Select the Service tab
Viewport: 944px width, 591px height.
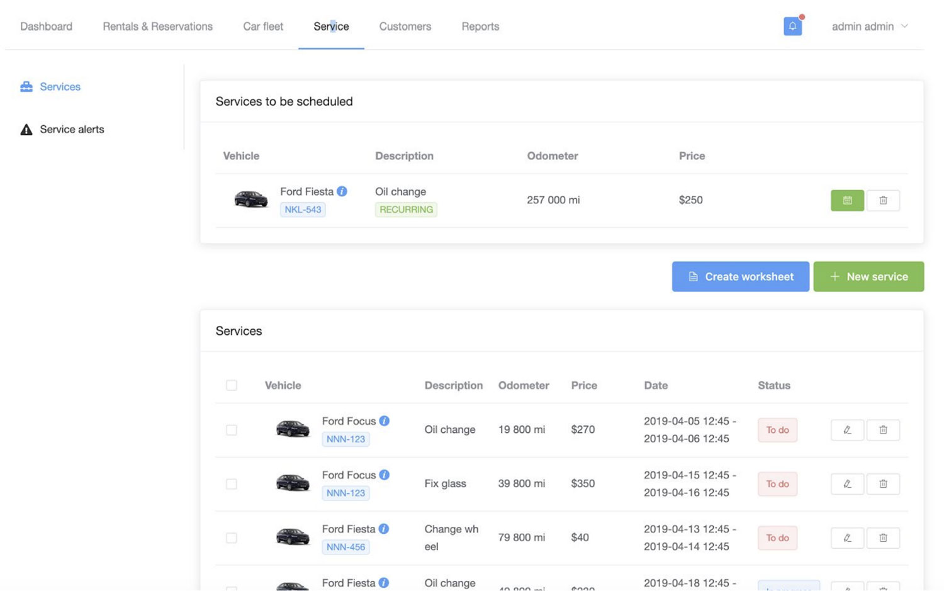(331, 26)
